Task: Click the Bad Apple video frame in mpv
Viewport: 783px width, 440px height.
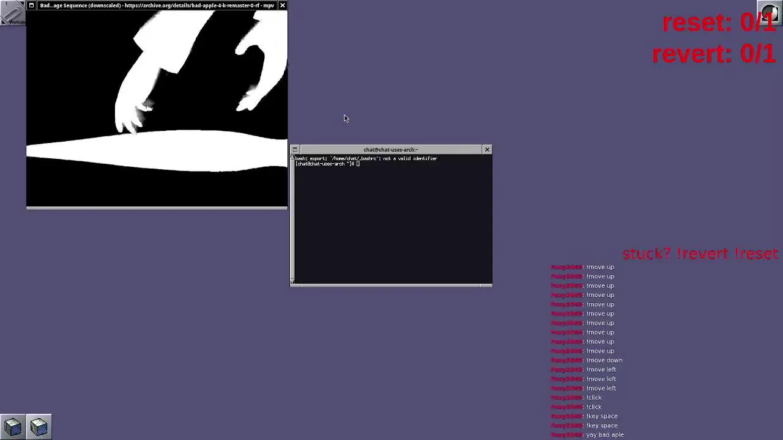Action: [157, 109]
